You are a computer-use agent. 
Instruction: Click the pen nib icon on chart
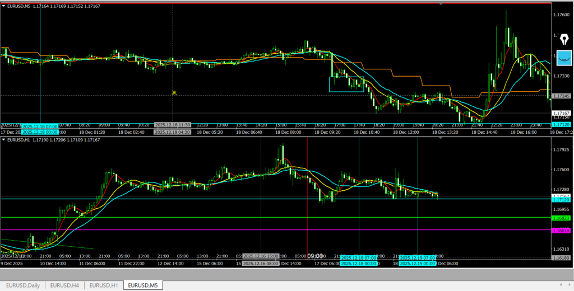point(562,37)
